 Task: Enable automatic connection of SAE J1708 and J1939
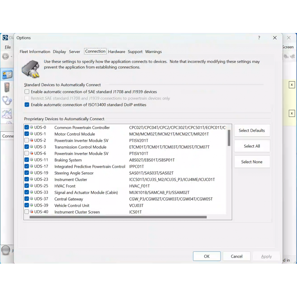pyautogui.click(x=27, y=92)
